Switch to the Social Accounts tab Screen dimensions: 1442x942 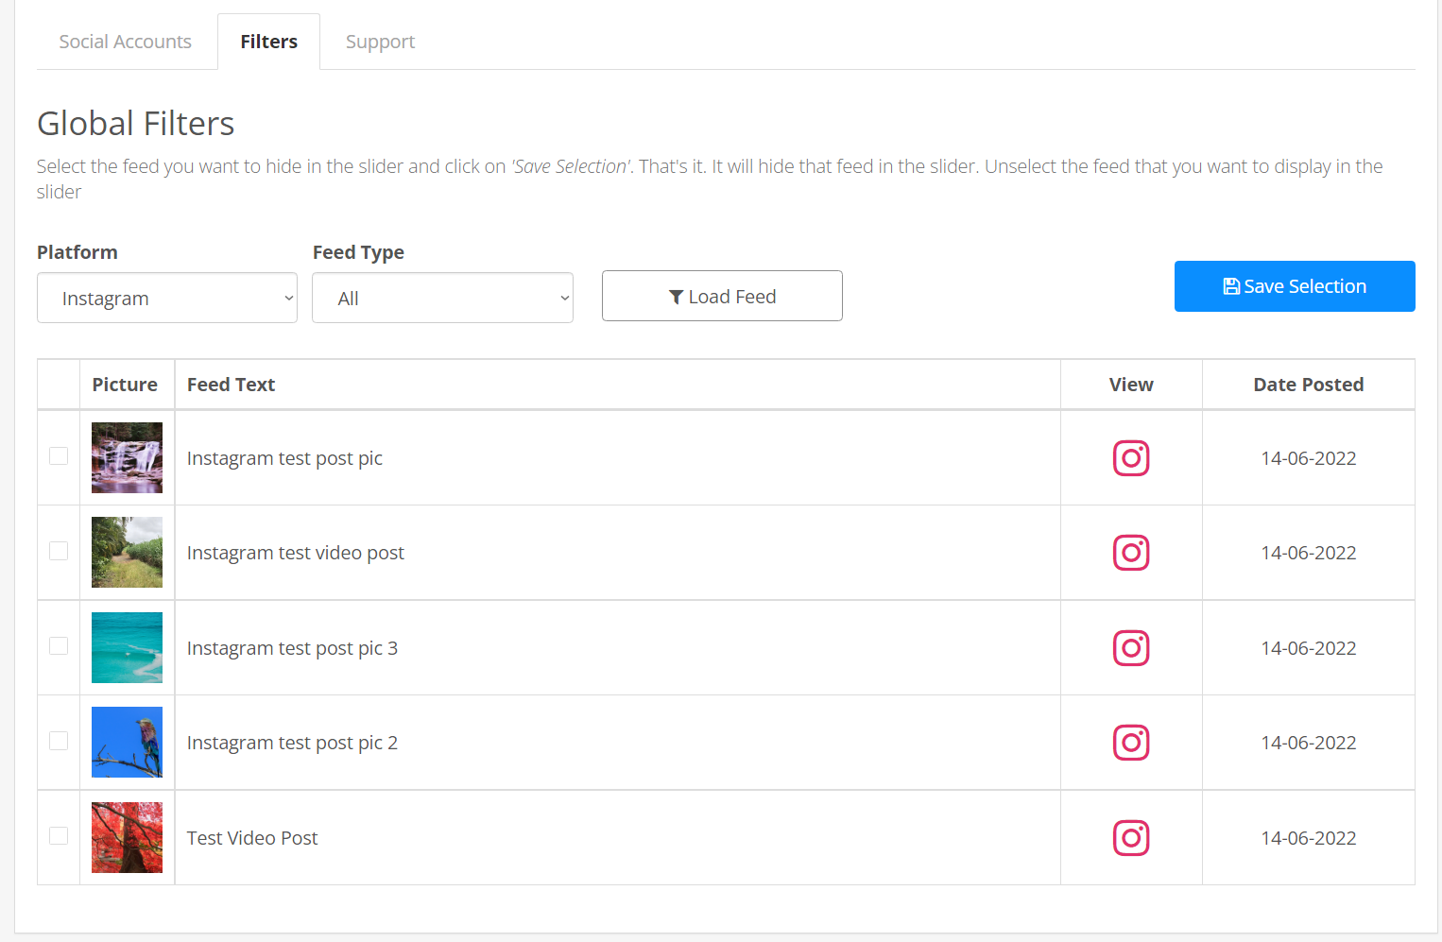coord(125,42)
